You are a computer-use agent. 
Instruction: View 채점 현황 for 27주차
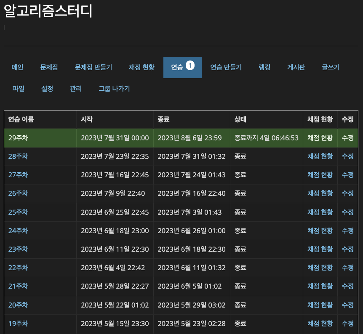(320, 175)
